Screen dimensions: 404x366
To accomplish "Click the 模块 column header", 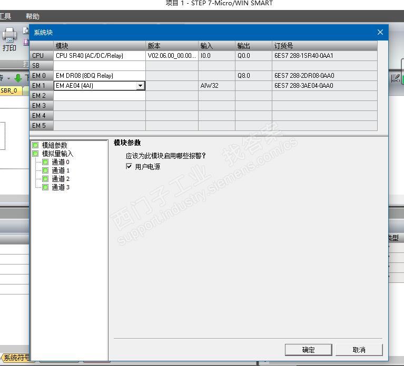I will (x=100, y=46).
